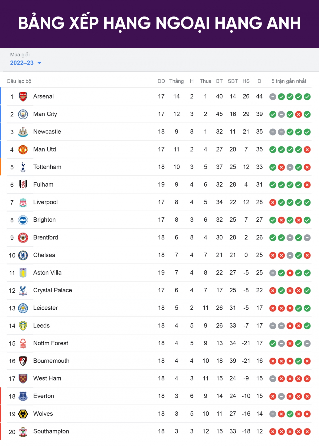Viewport: 319px width, 446px height.
Task: Click the Thua column header
Action: (205, 81)
